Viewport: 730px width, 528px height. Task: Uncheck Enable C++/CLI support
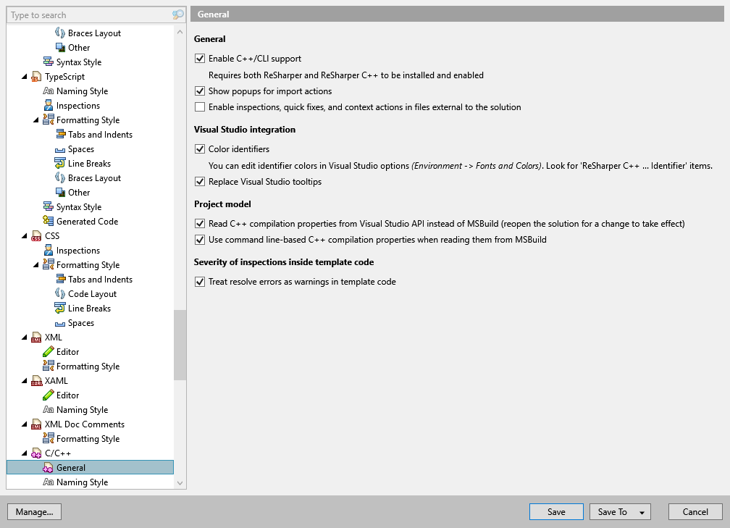[200, 59]
